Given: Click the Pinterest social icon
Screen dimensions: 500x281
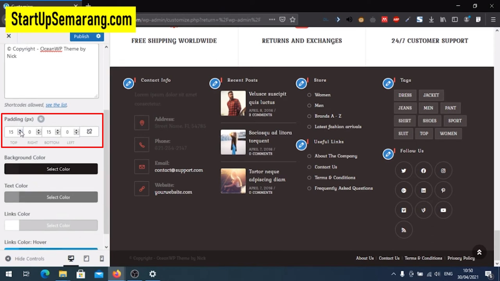Looking at the screenshot, I should click(443, 191).
